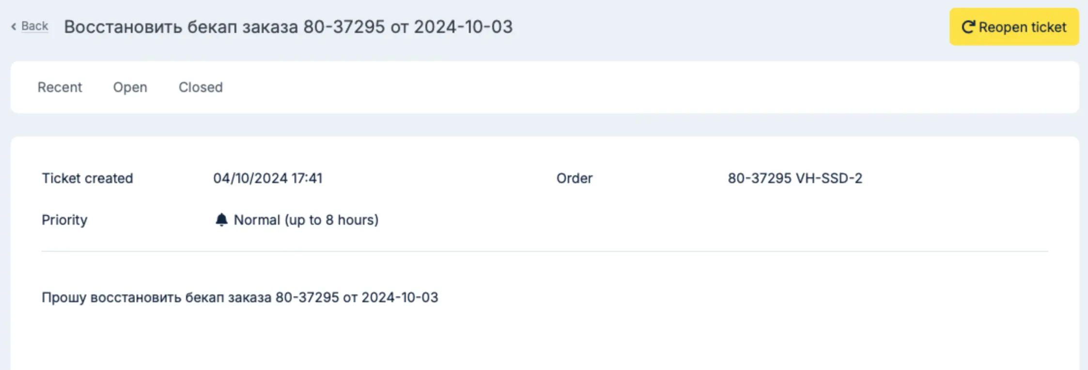Click the date 2024-10-03 in the title

click(x=463, y=27)
